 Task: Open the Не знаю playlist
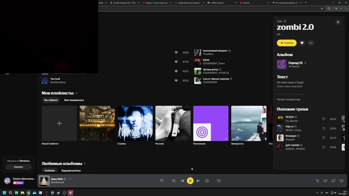pos(173,123)
